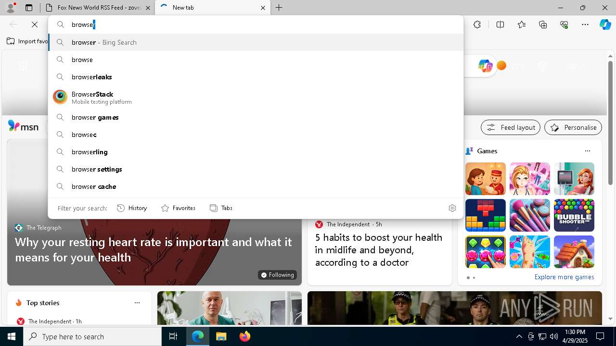The image size is (616, 346).
Task: Choose the 'browser settings' suggestion
Action: coord(256,169)
